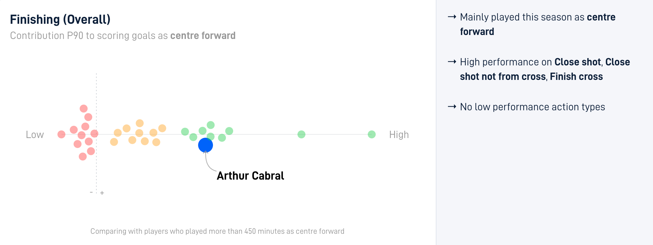
Task: Click the 'Close shot' bold text
Action: tap(578, 62)
